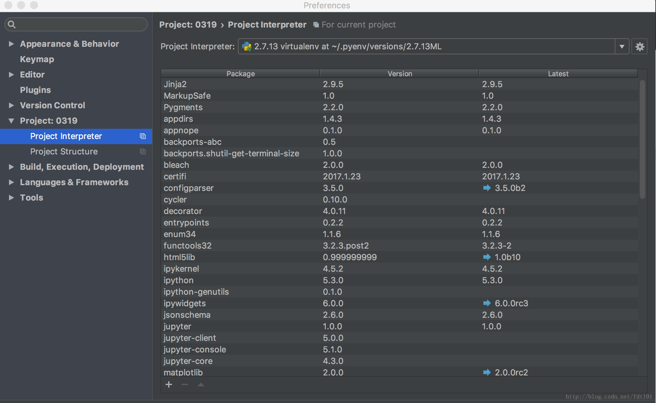Select the Pygments package row

click(400, 107)
